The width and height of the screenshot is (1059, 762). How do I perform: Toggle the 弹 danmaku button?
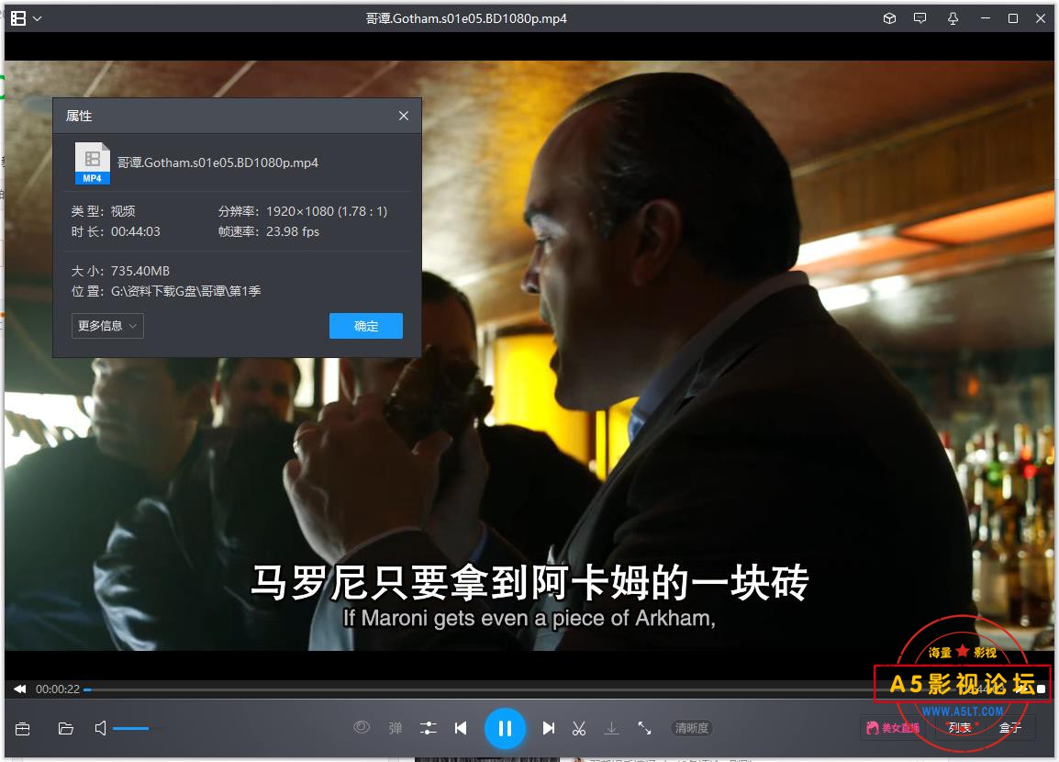(x=396, y=727)
